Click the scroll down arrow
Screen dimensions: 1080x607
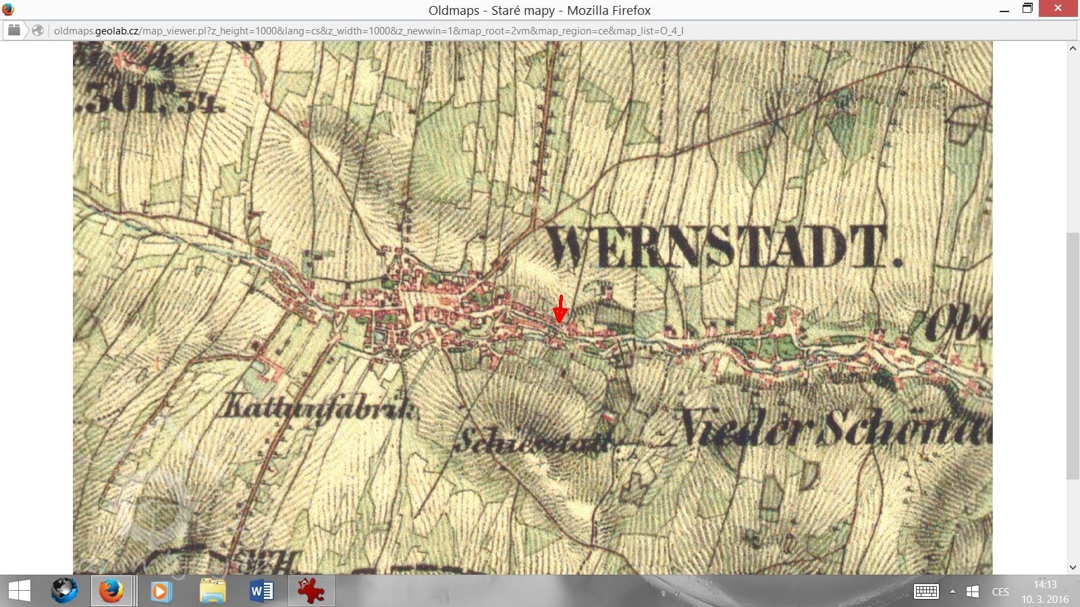point(1073,567)
